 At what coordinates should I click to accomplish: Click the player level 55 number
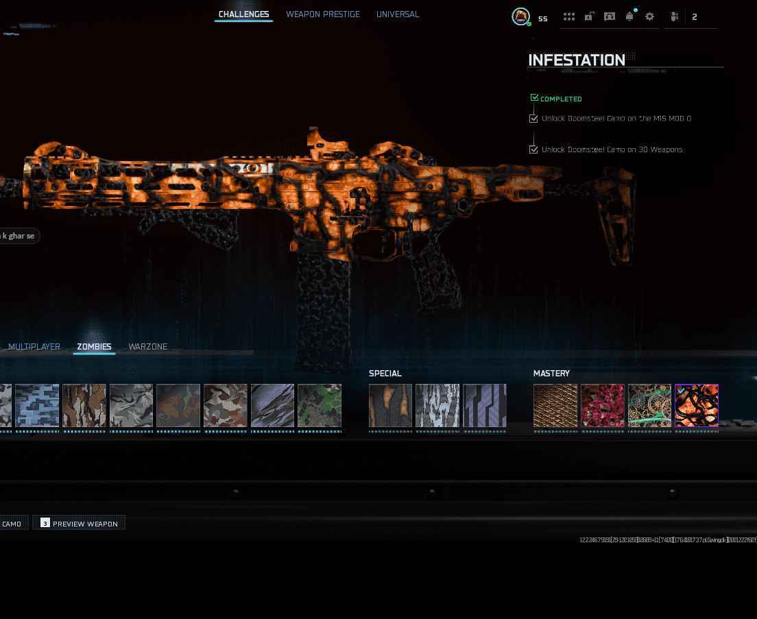pyautogui.click(x=543, y=19)
